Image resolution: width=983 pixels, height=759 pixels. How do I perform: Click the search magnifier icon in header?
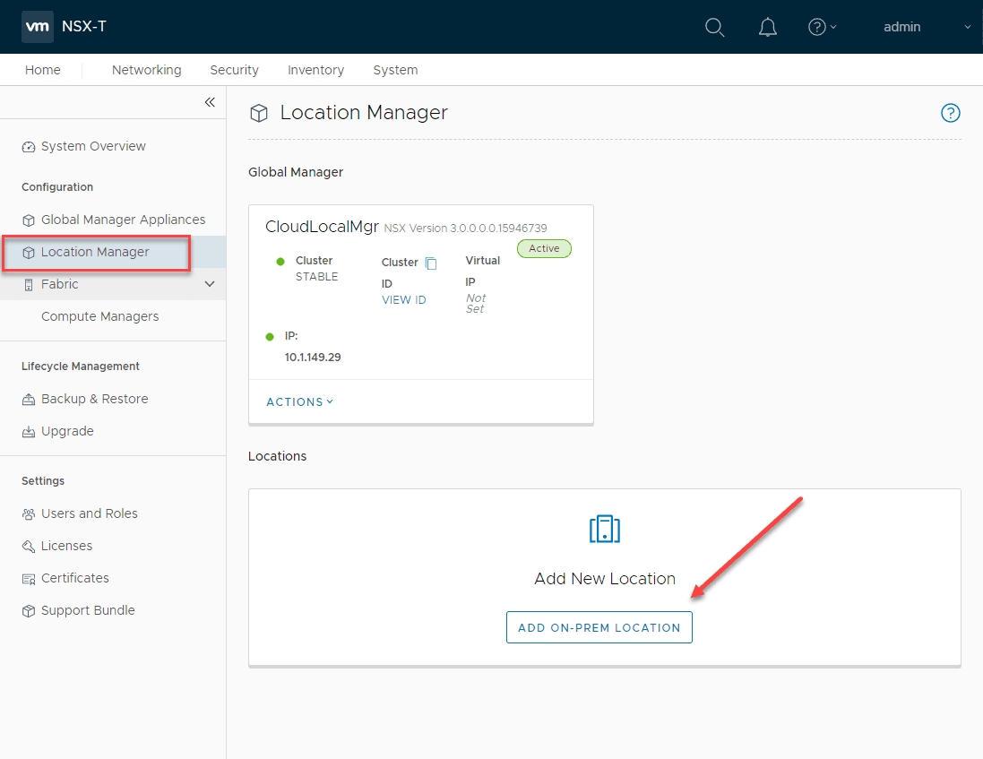click(x=714, y=27)
